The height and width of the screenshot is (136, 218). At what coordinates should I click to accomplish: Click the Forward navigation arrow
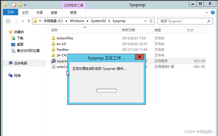click(x=16, y=21)
